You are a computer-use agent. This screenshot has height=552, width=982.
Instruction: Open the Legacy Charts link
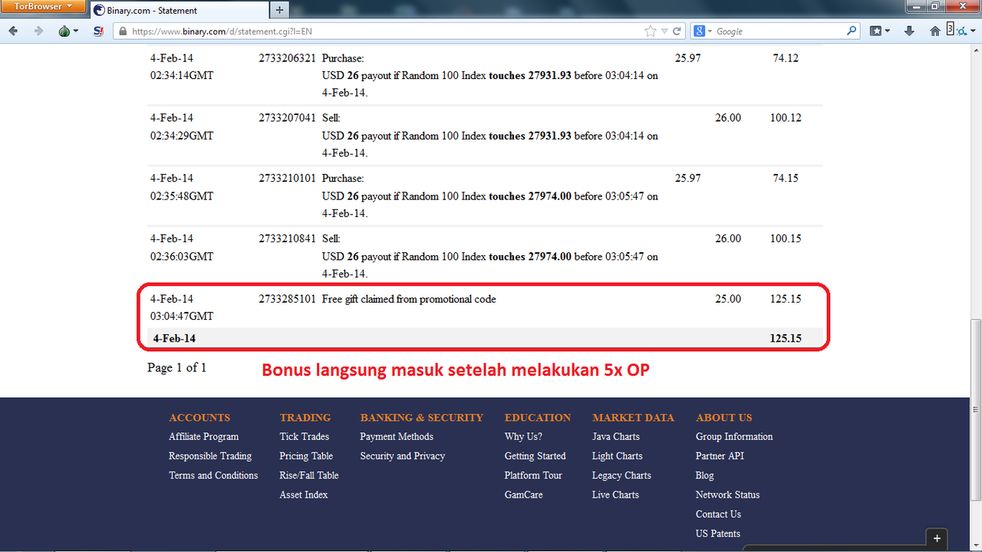(621, 475)
